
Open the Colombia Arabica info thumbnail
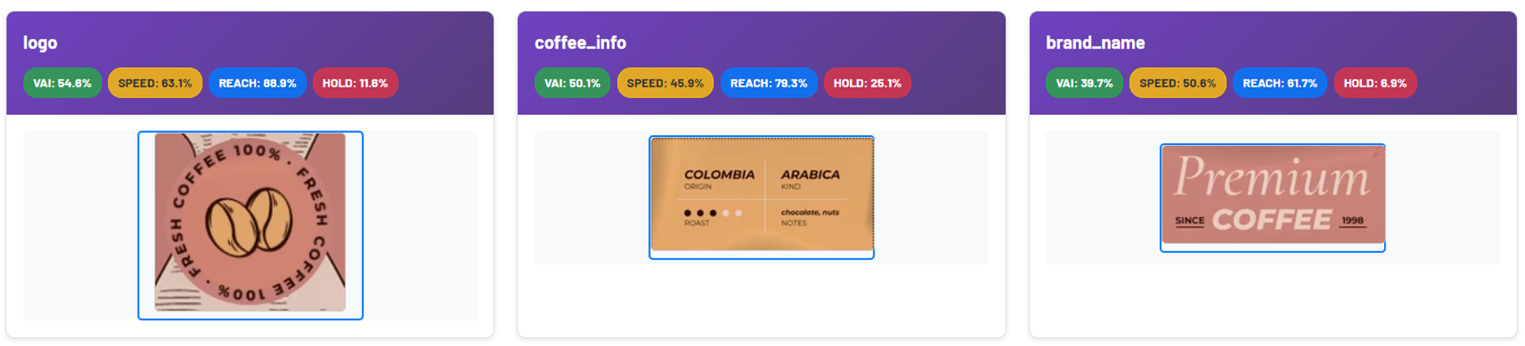pos(762,197)
